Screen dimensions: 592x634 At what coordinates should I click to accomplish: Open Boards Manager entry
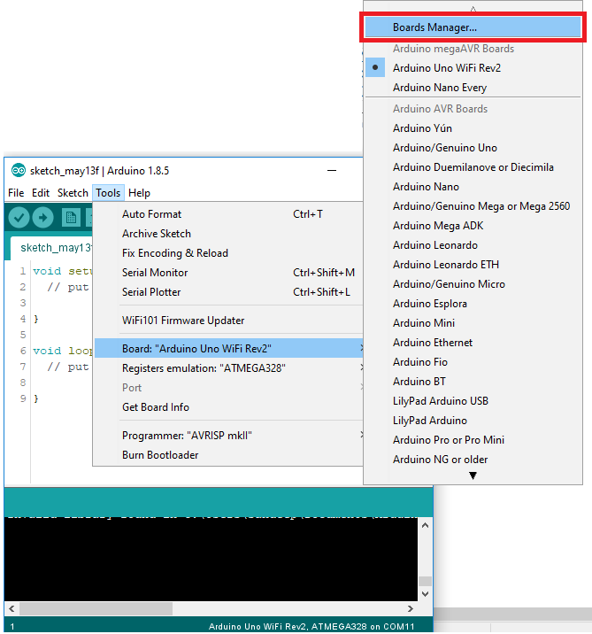473,27
